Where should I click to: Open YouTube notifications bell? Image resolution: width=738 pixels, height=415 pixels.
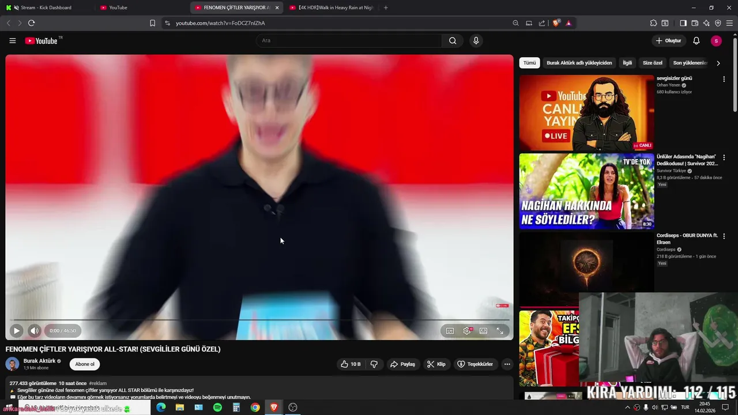click(x=696, y=41)
